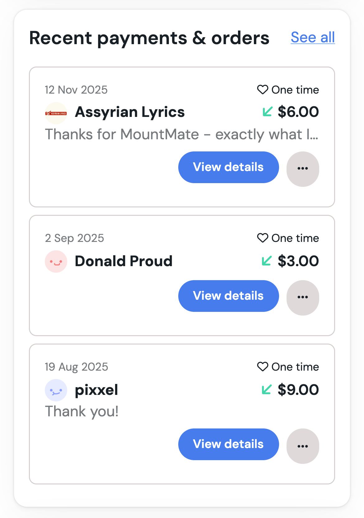Click the Donald Proud pink smiley avatar
Screen dimensions: 364x518
[56, 262]
